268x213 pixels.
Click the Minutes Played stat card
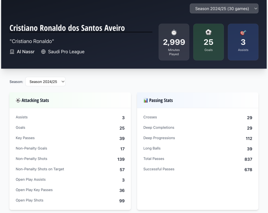point(174,42)
